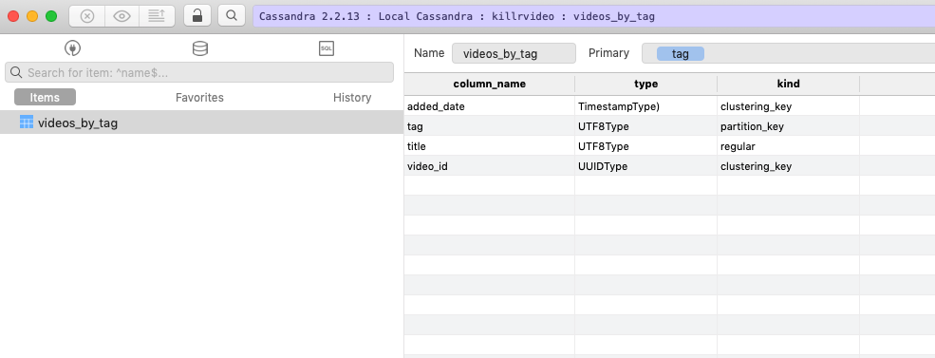
Task: Toggle the eye preview icon
Action: click(x=122, y=16)
